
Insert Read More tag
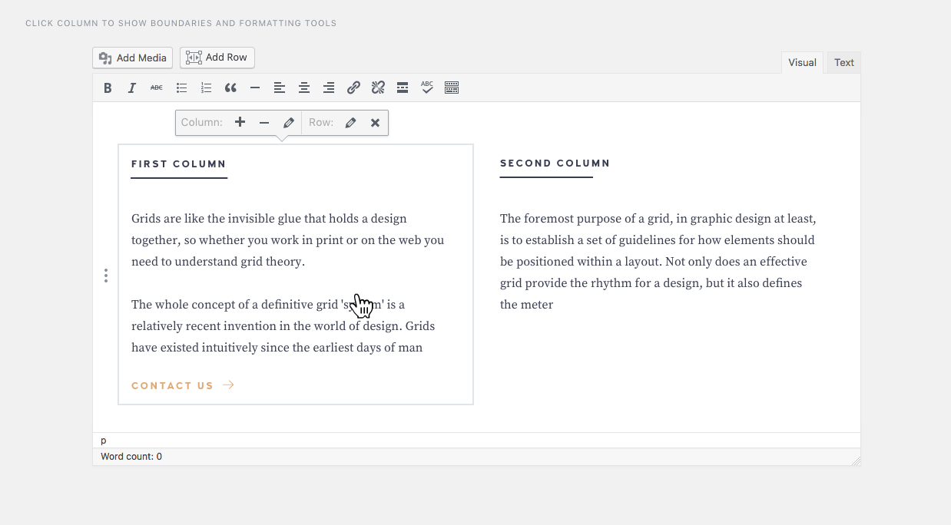point(403,88)
